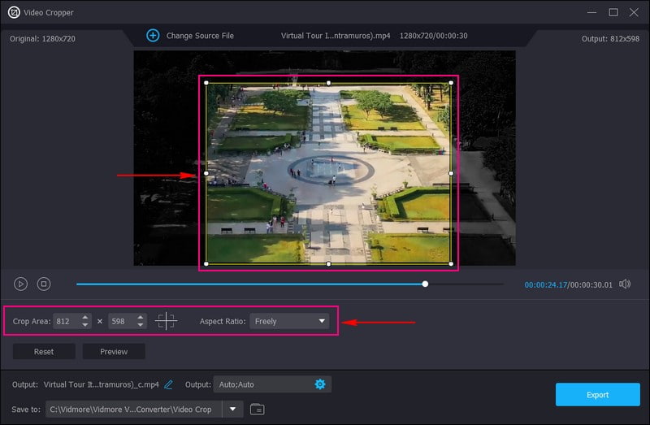This screenshot has width=650, height=425.
Task: Click the crop width 812 field
Action: pos(65,321)
